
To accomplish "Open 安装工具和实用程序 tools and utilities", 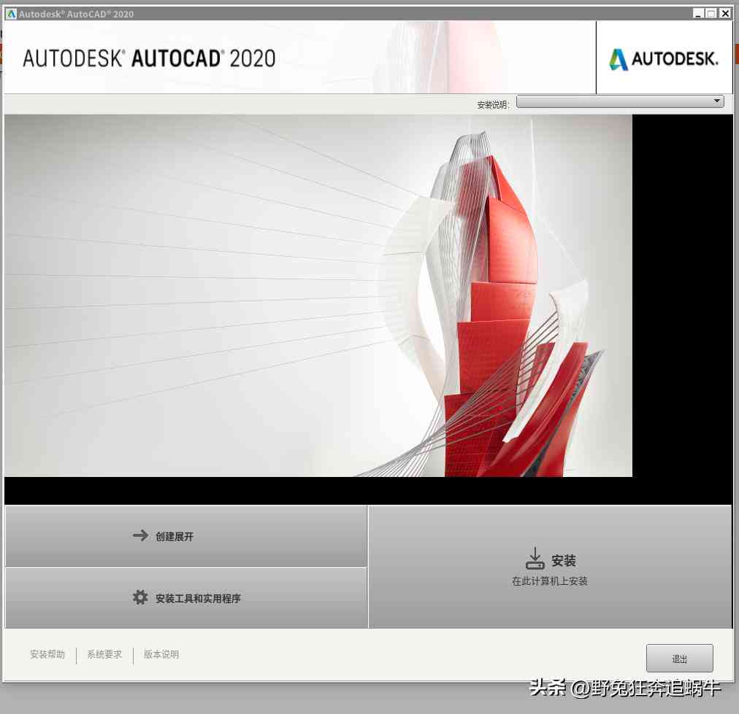I will pyautogui.click(x=185, y=598).
